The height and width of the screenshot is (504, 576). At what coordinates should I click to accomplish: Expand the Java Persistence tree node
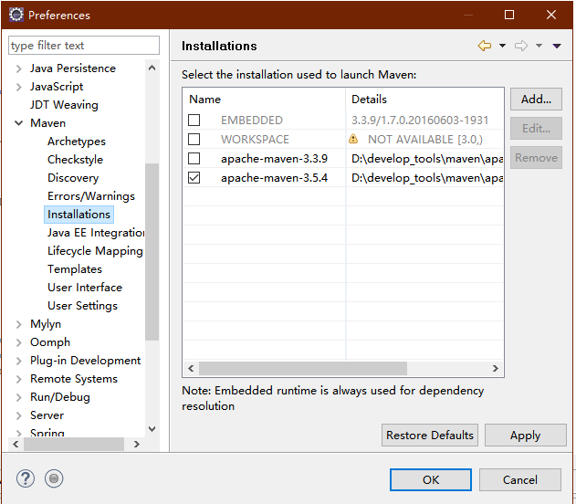(x=19, y=68)
